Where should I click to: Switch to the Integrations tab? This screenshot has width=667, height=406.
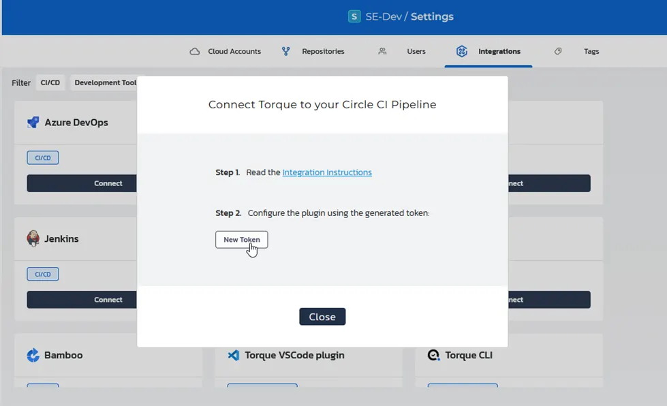pos(488,50)
